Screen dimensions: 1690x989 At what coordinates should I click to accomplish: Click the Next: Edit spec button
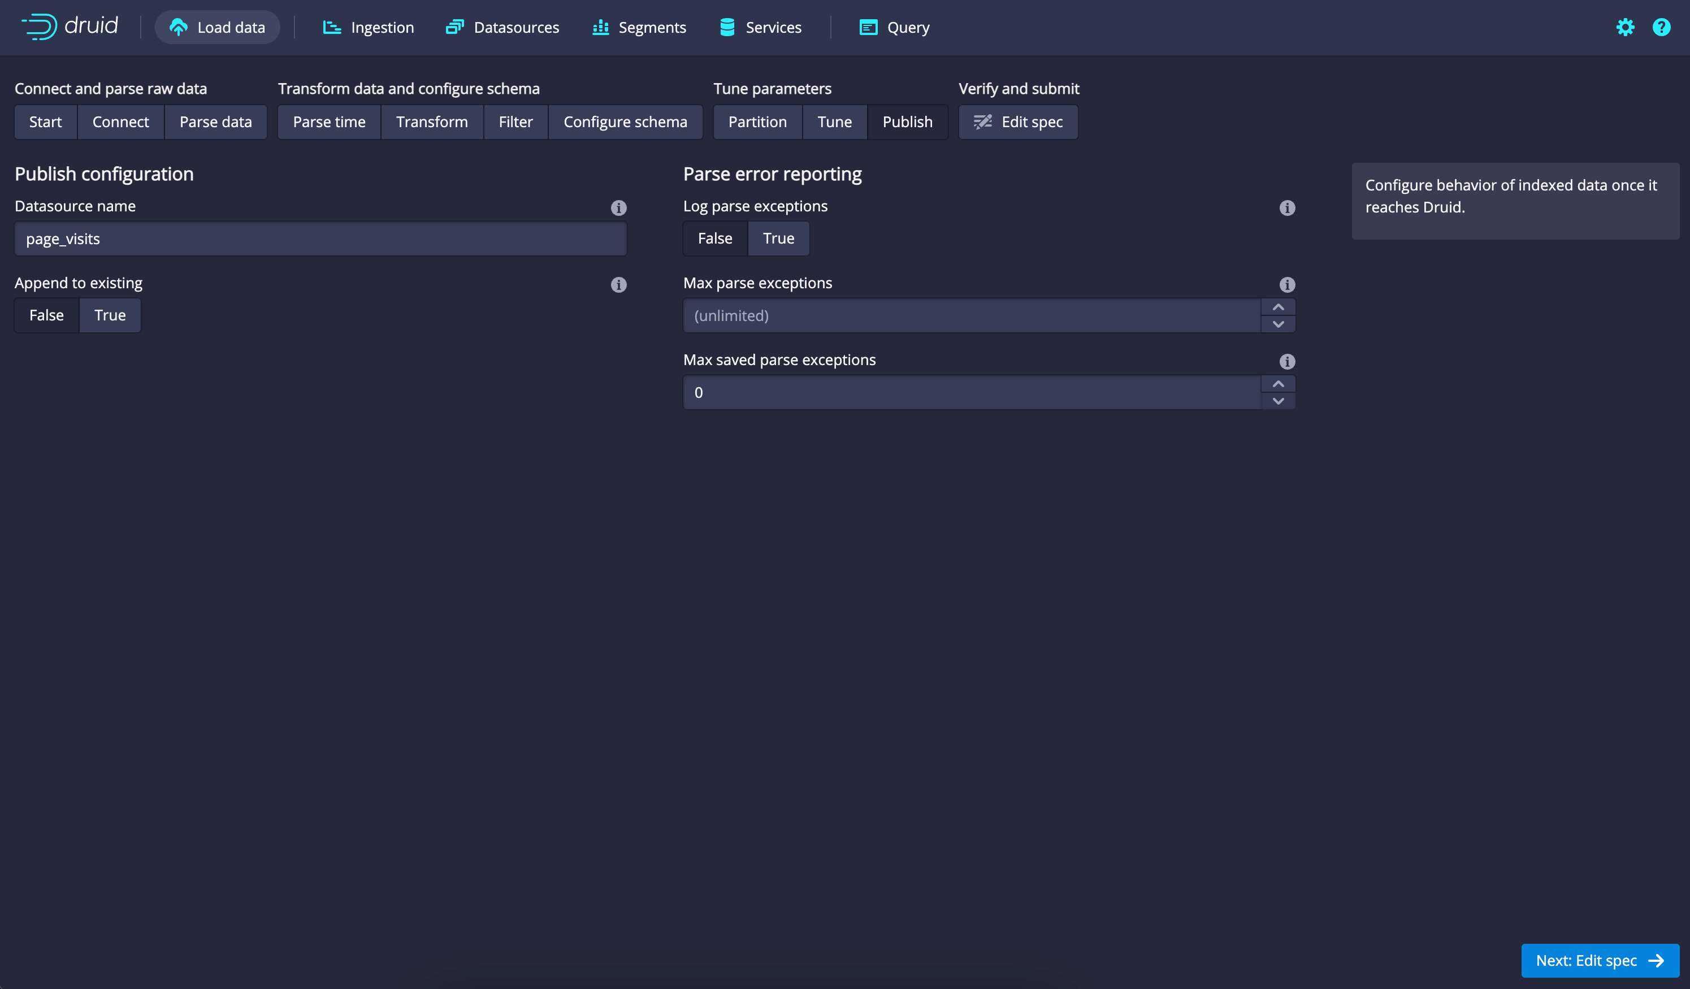coord(1600,960)
